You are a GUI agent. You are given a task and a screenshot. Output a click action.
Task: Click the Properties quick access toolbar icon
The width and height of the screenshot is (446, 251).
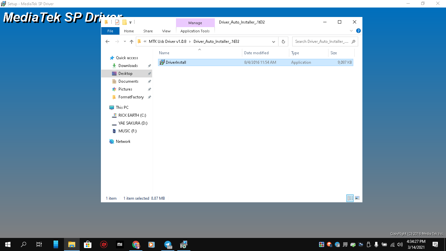click(x=117, y=22)
